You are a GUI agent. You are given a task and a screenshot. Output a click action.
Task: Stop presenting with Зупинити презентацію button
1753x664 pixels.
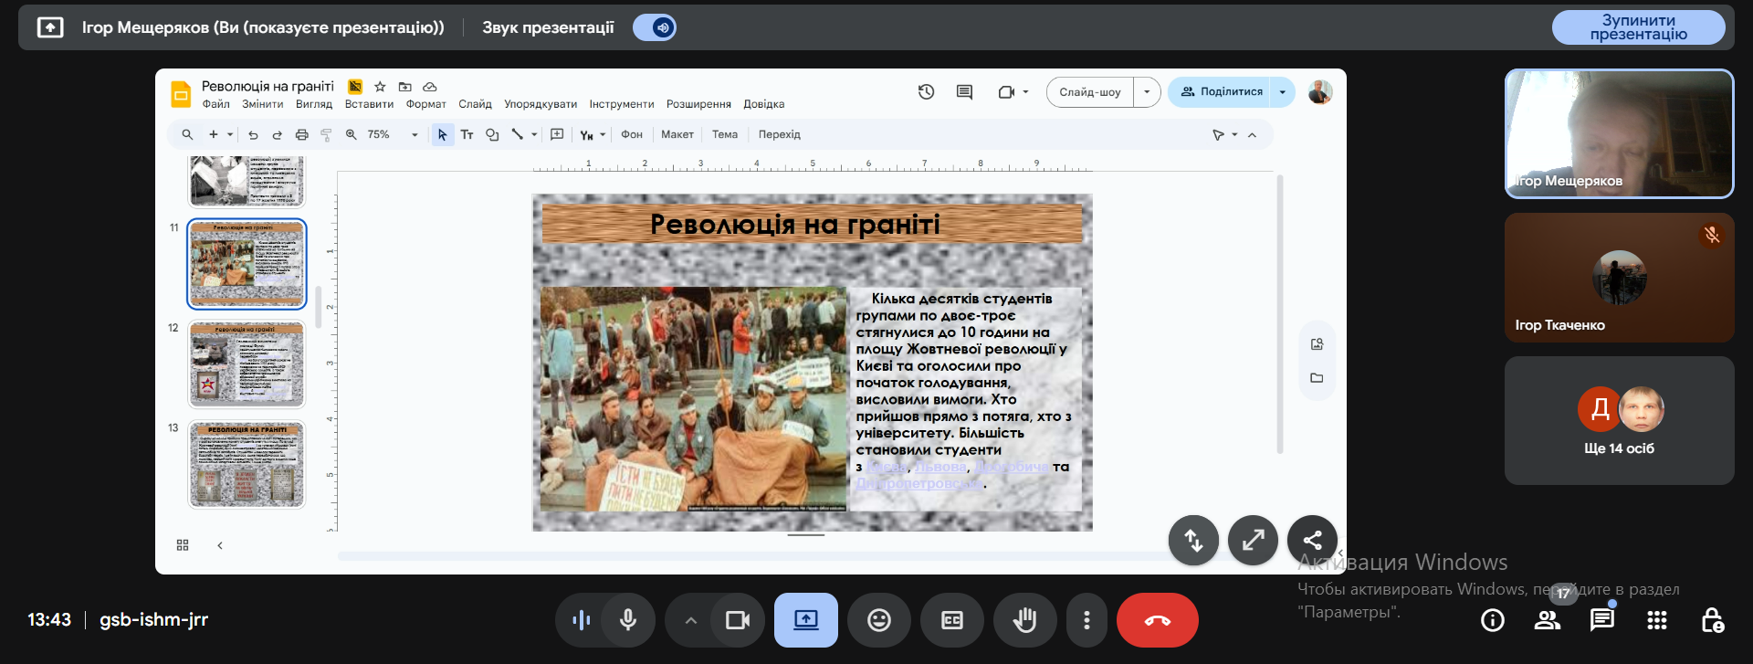click(1638, 27)
